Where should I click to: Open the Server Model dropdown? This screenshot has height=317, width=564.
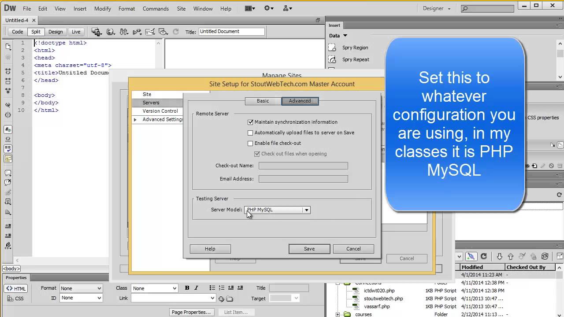tap(277, 210)
